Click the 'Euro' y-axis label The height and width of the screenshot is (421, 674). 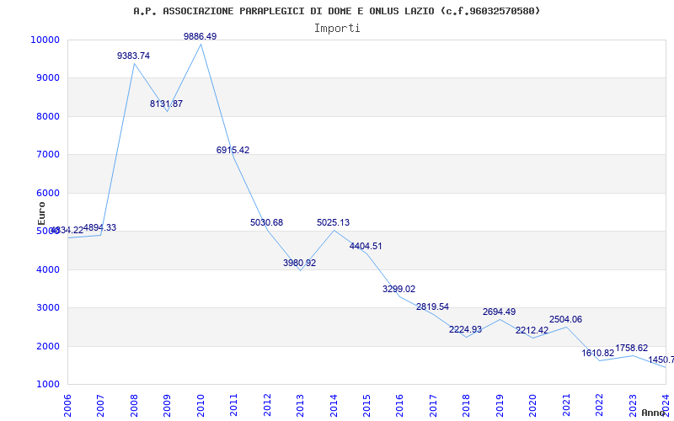tap(41, 214)
